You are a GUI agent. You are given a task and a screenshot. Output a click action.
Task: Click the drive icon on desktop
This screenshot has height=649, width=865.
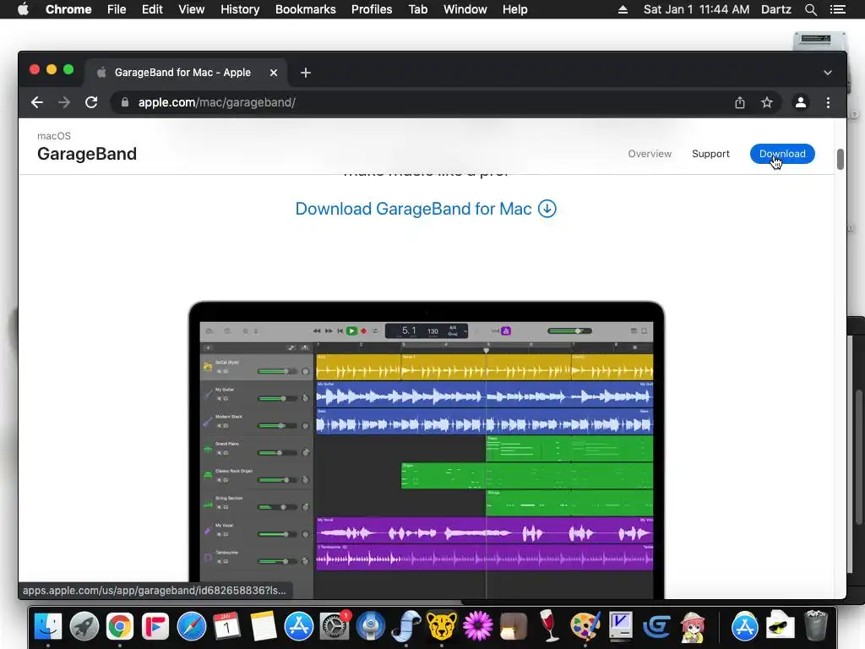coord(819,41)
